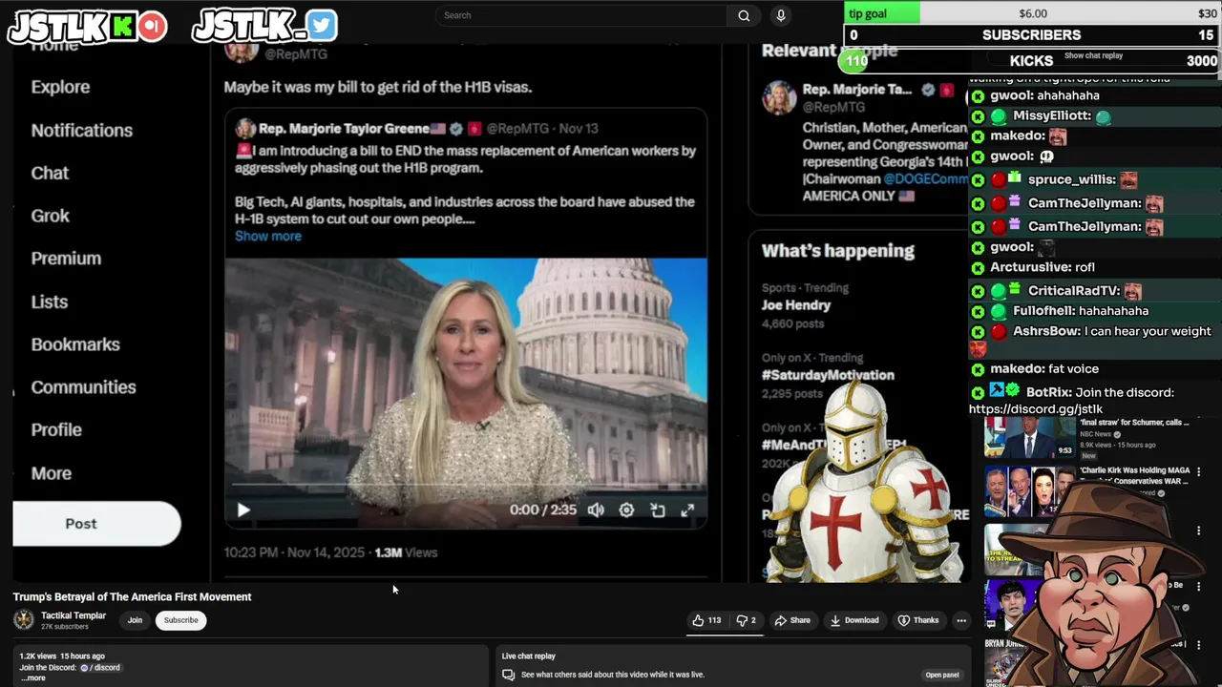The width and height of the screenshot is (1222, 687).
Task: Open the live chat replay panel
Action: click(942, 675)
